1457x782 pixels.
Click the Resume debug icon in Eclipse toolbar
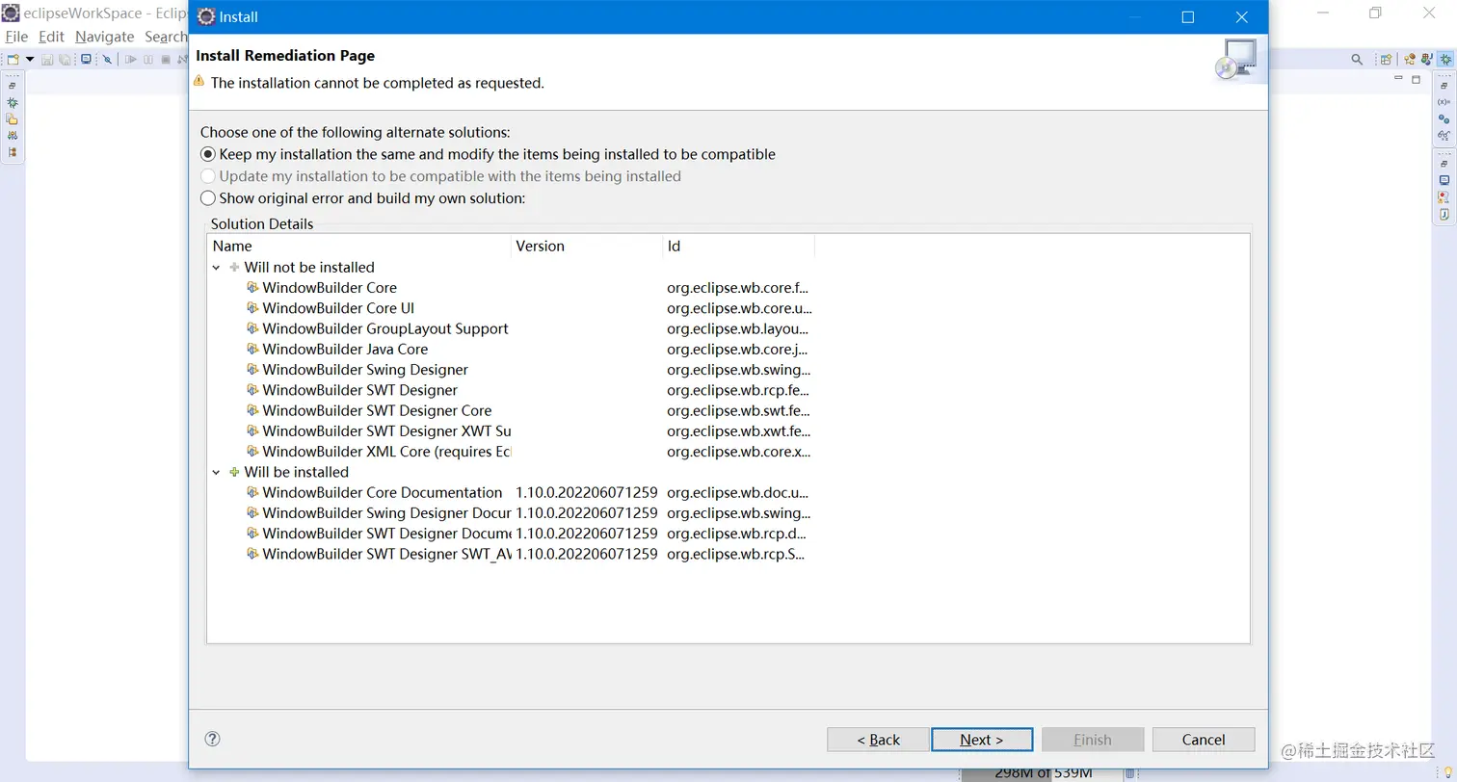[x=130, y=60]
